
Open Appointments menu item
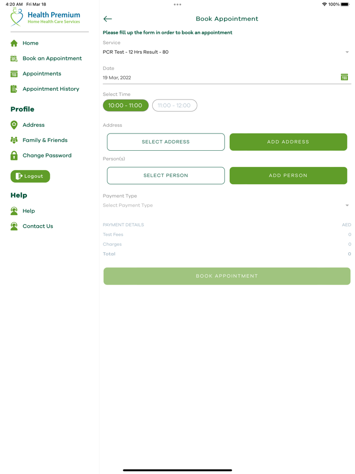click(x=42, y=74)
